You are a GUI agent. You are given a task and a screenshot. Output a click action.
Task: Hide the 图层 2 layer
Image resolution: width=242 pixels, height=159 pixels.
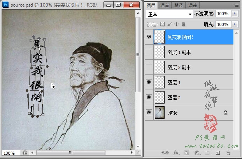click(149, 97)
